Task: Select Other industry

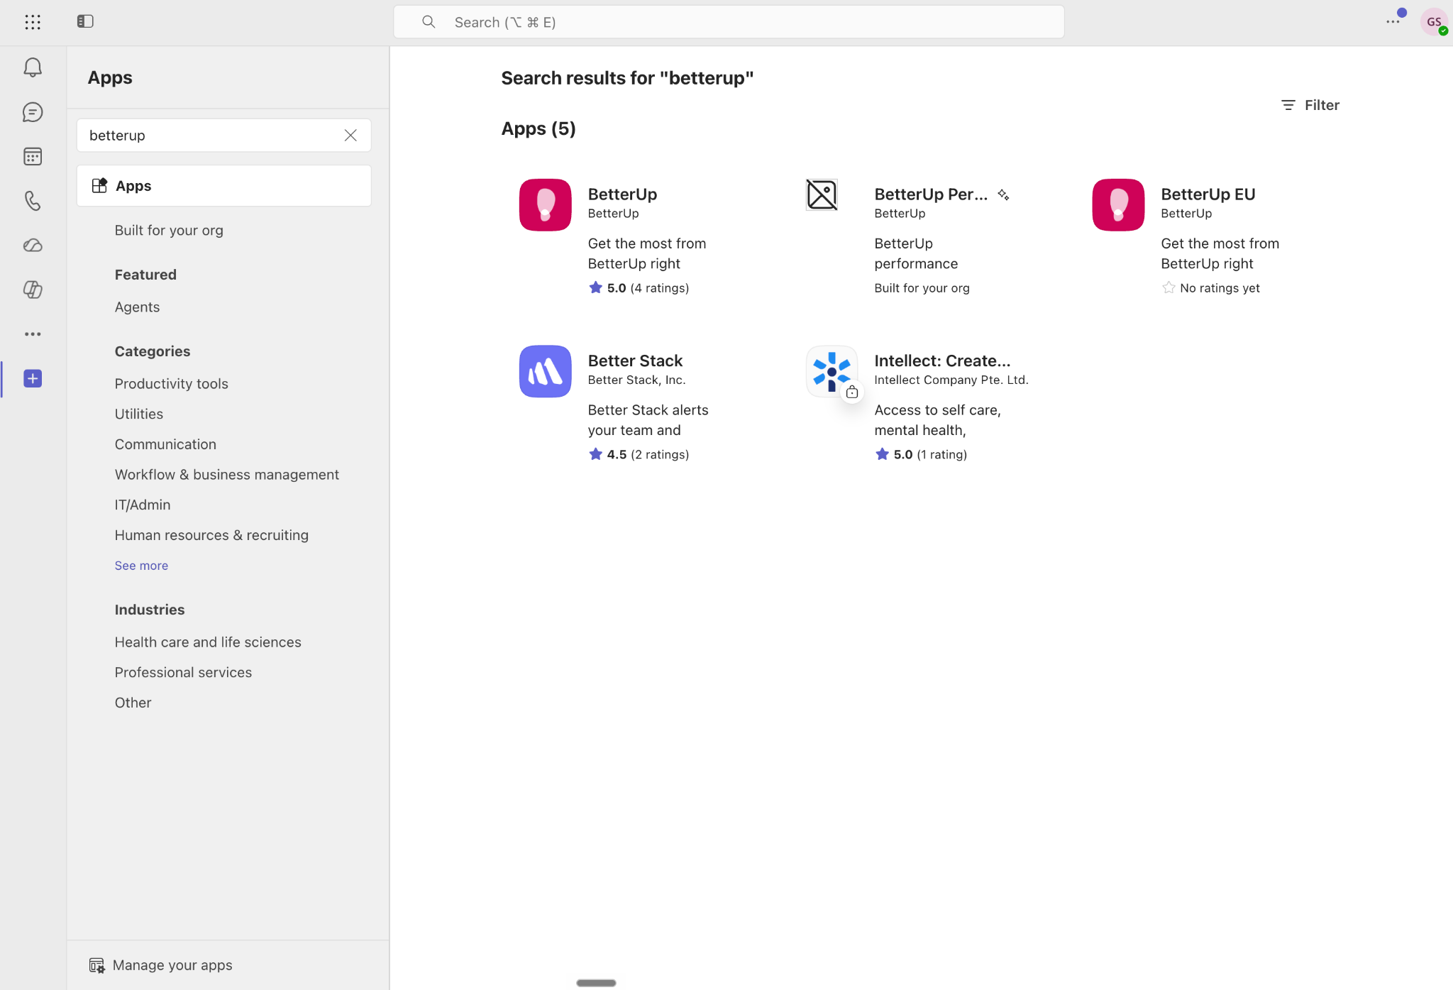Action: click(133, 703)
